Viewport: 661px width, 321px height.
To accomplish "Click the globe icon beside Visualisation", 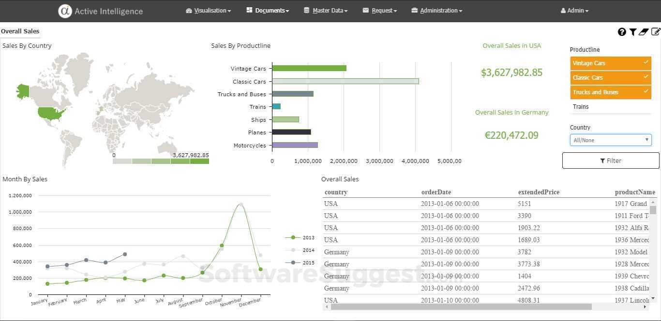I will point(188,10).
